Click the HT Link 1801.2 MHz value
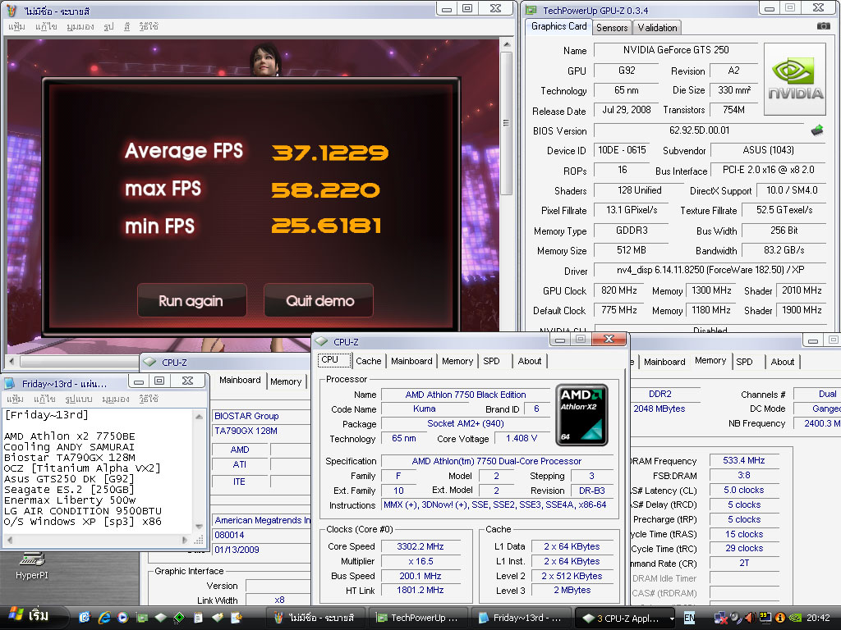Viewport: 841px width, 630px height. 420,590
